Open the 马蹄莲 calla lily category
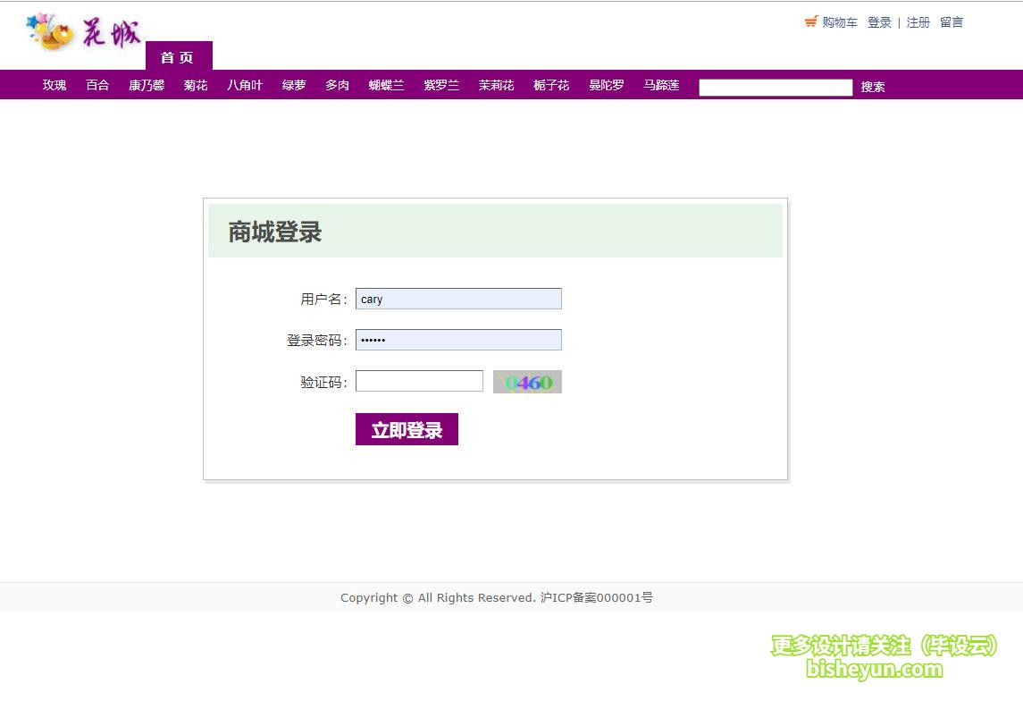The height and width of the screenshot is (701, 1023). coord(661,85)
